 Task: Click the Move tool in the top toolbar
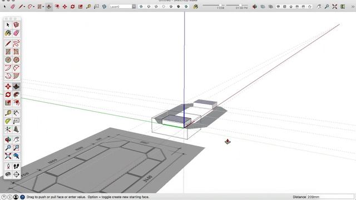pos(65,7)
